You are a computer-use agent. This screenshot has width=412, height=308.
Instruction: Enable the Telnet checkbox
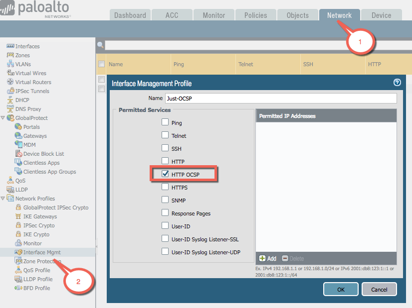165,135
